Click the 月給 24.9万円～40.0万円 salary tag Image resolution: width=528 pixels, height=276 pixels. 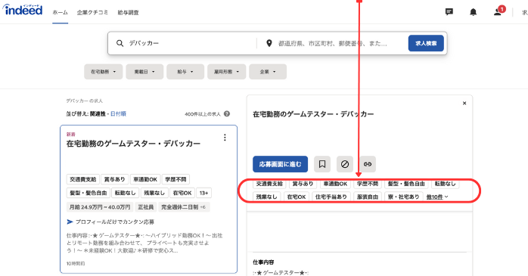pos(100,207)
